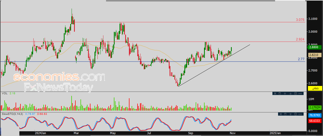Select the 2.77 support level label
323x136 pixels.
(x=301, y=59)
